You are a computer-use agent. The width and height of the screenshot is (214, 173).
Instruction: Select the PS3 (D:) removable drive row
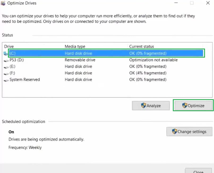click(x=78, y=60)
